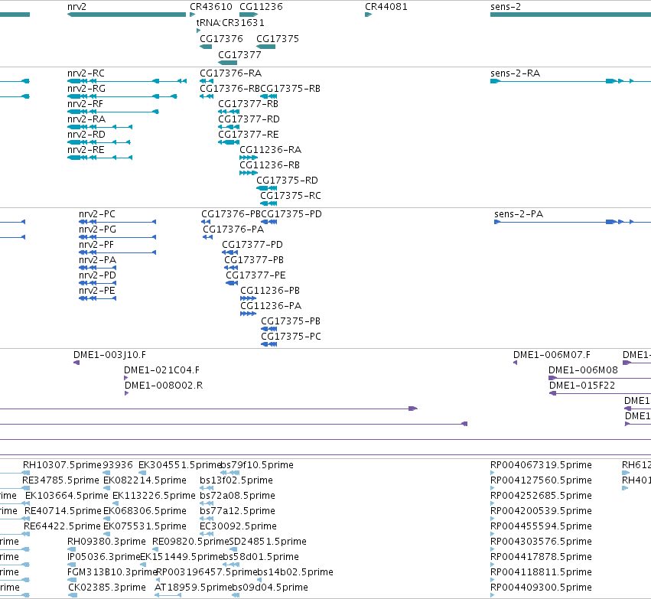The width and height of the screenshot is (651, 599).
Task: Open transcript nrv2-RE label
Action: point(86,150)
